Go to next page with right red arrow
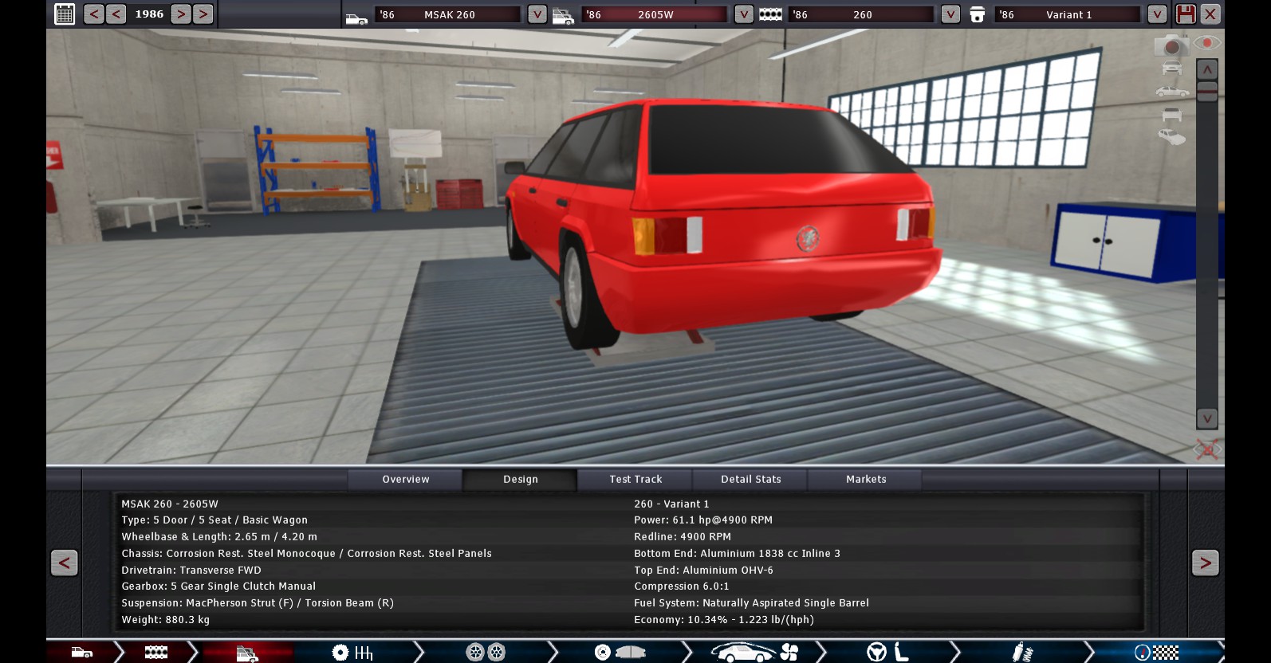Screen dimensions: 1271x663 pos(1205,563)
